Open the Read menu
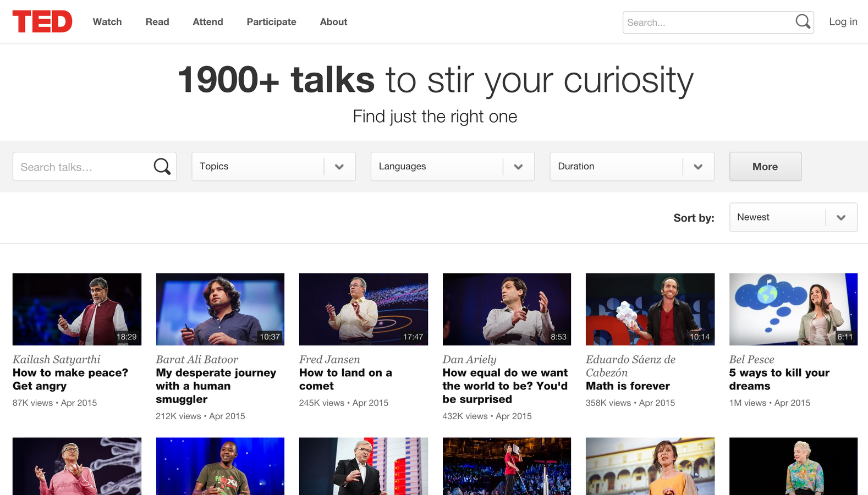868x495 pixels. [157, 22]
